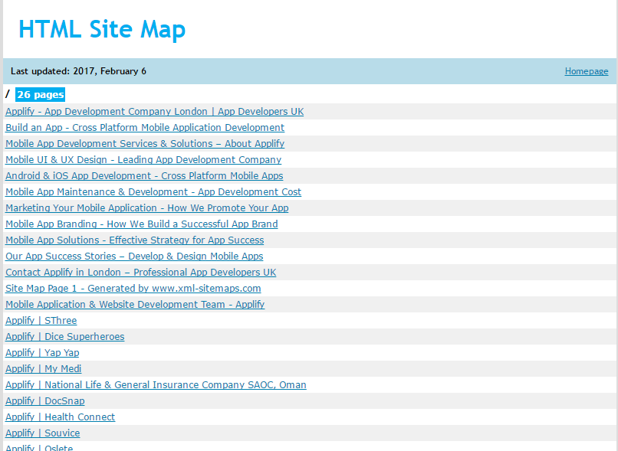Click the 26 pages badge
The width and height of the screenshot is (618, 451).
(x=40, y=95)
